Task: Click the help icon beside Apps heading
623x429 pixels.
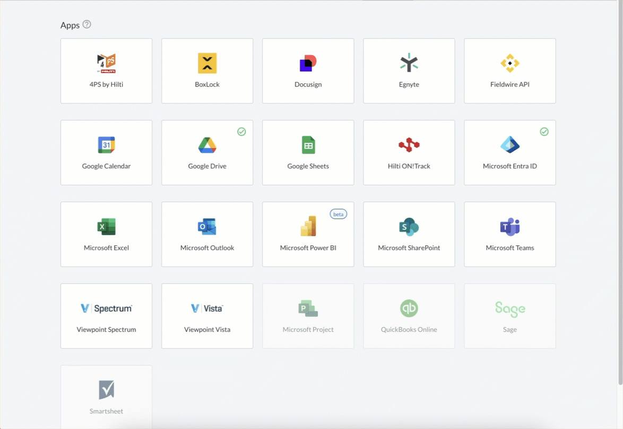Action: point(87,24)
